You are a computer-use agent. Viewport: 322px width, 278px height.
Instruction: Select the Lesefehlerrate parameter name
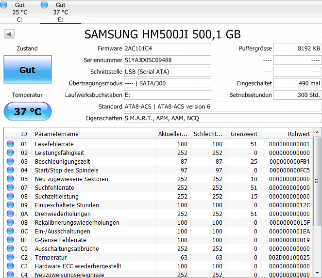tap(54, 144)
